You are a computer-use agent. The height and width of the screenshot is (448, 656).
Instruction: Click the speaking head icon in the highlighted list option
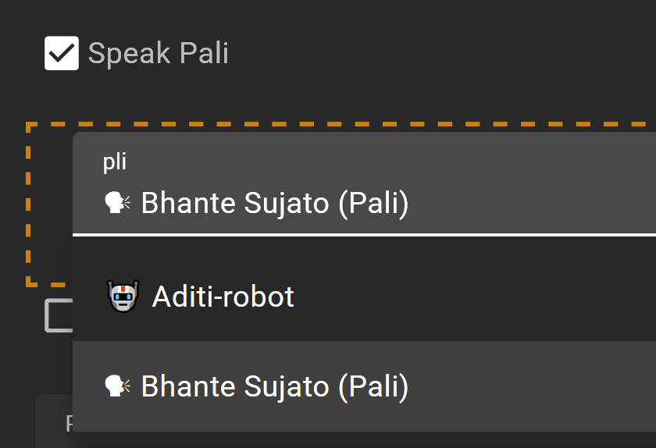point(117,386)
